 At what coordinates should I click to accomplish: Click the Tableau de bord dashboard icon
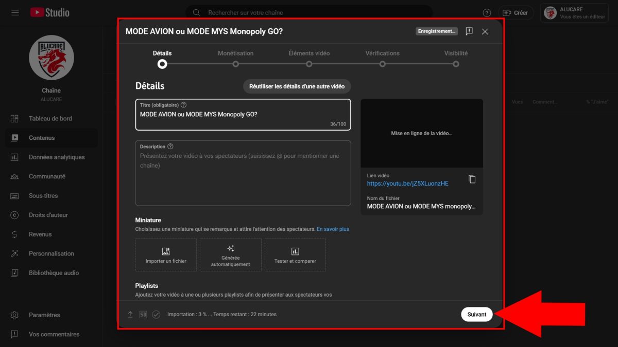pos(14,118)
